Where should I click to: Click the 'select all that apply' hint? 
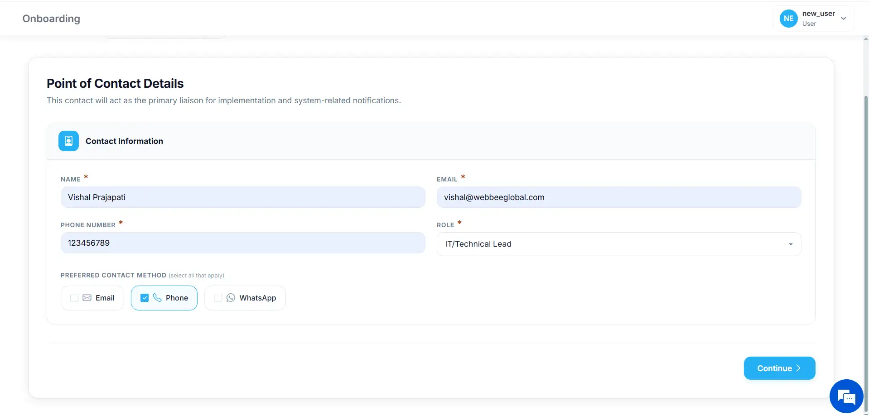click(x=196, y=276)
